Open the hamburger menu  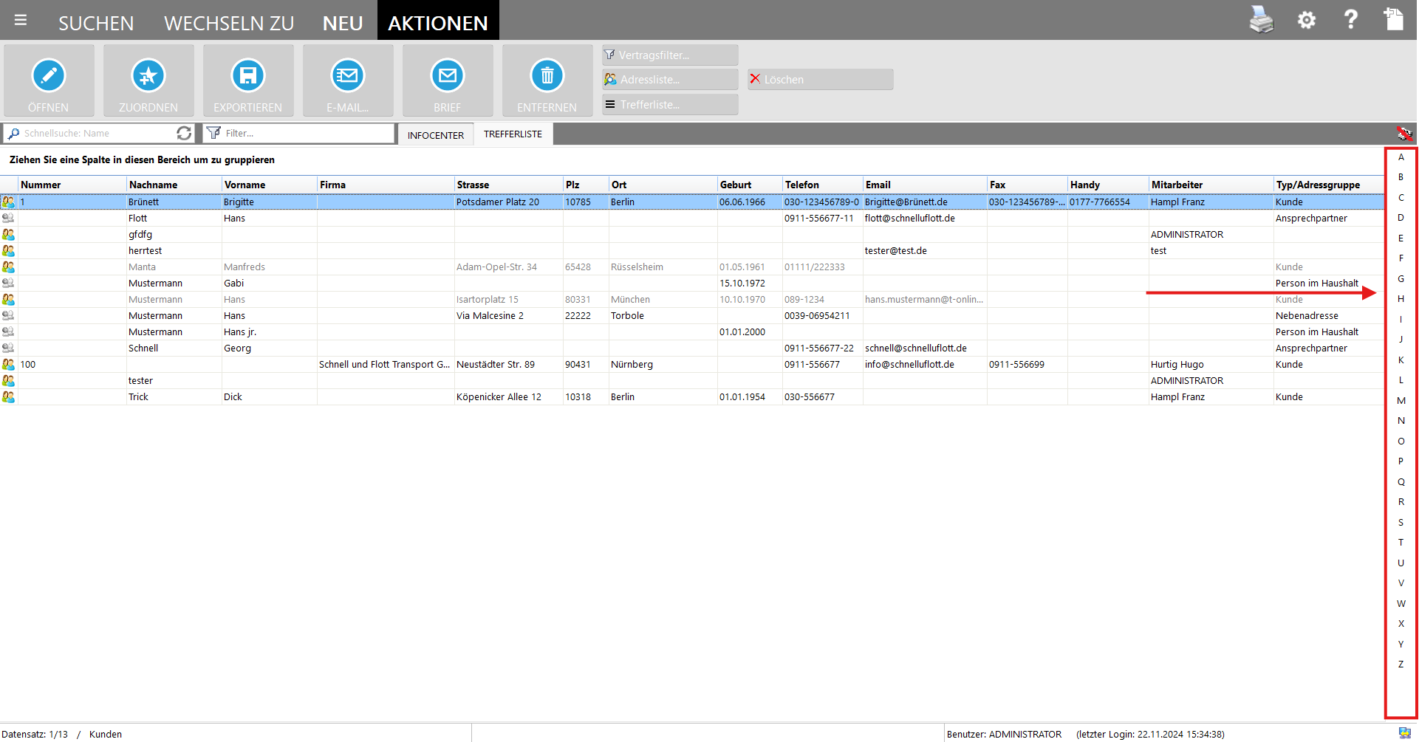point(21,20)
